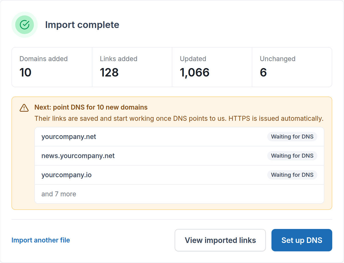Click the Unchanged value 6
Screen dimensions: 344x263
[263, 73]
